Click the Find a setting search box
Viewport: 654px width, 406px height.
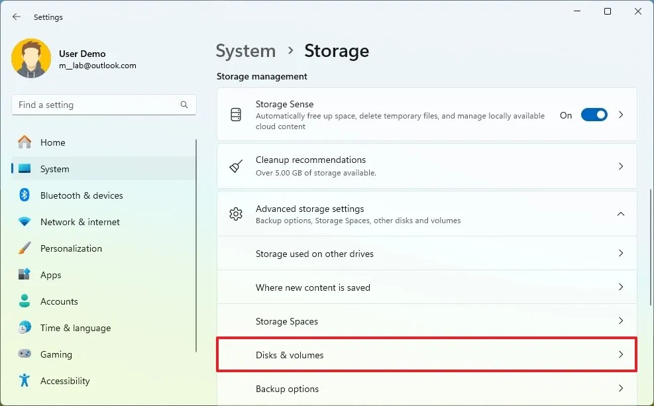(x=96, y=105)
